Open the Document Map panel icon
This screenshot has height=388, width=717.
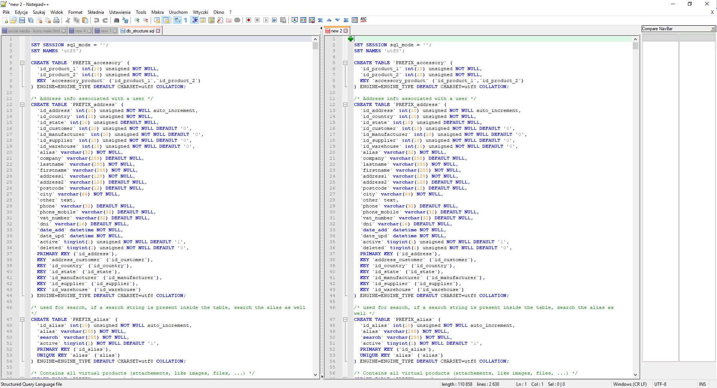[212, 20]
